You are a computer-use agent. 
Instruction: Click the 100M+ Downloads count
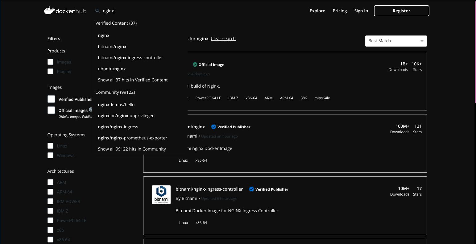(x=400, y=129)
